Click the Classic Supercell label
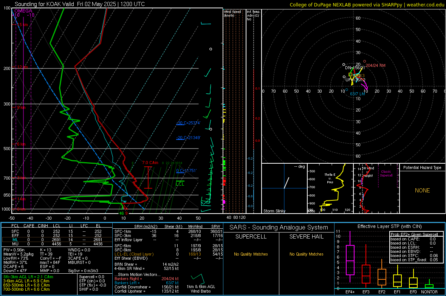The image size is (446, 296). (386, 174)
